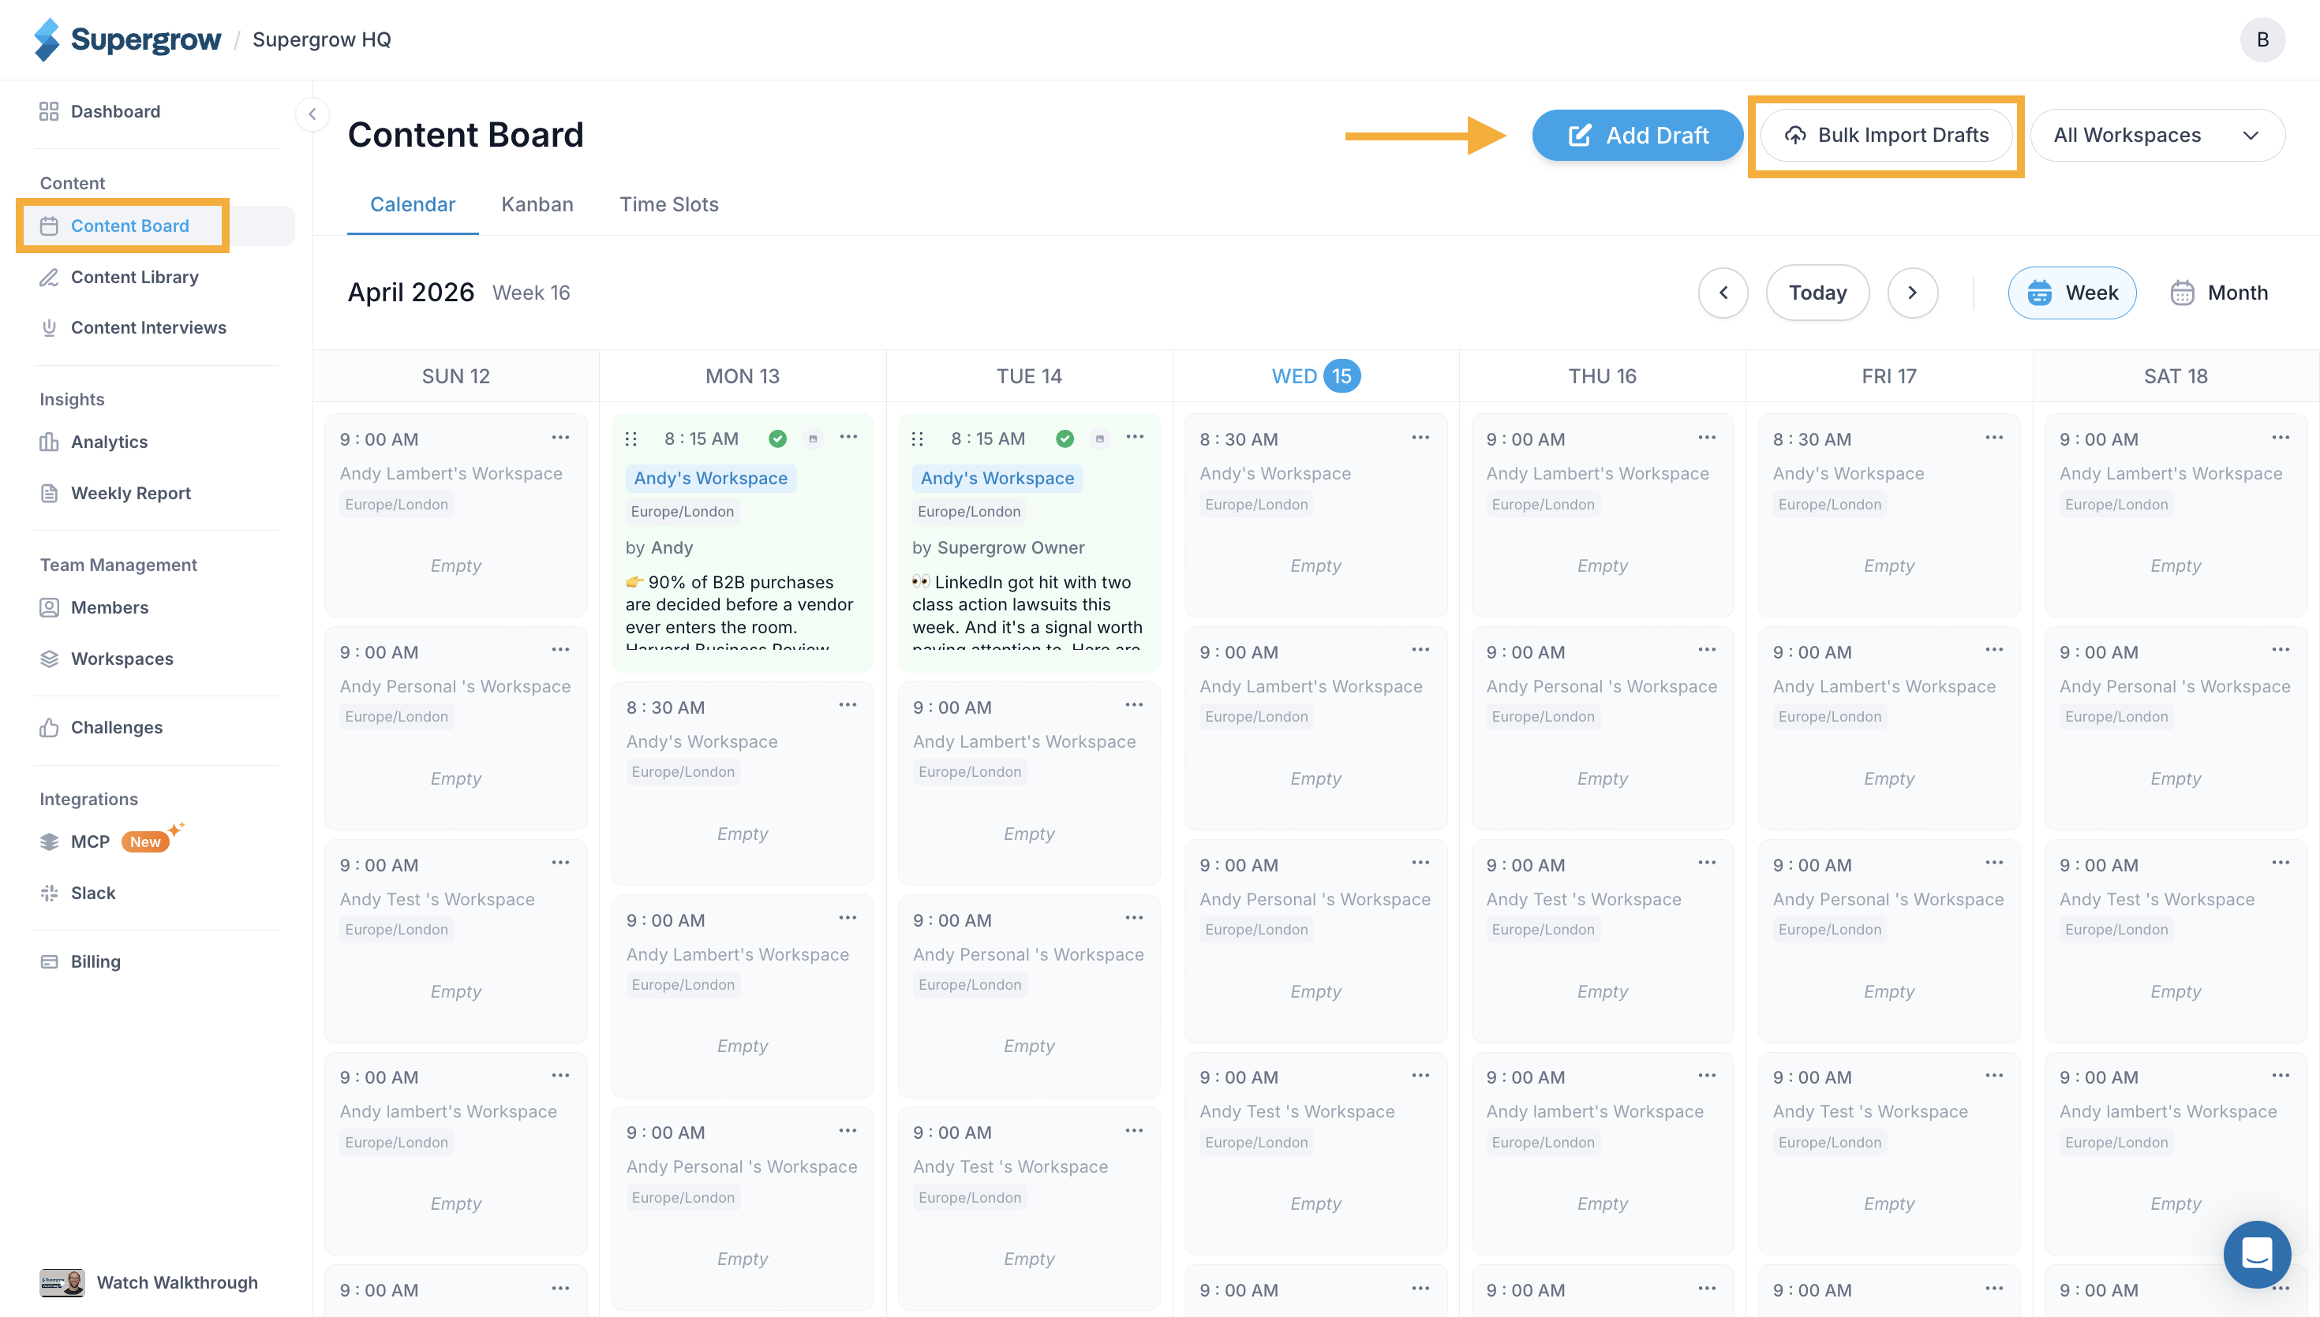Open All Workspaces dropdown
This screenshot has width=2320, height=1317.
(x=2157, y=136)
